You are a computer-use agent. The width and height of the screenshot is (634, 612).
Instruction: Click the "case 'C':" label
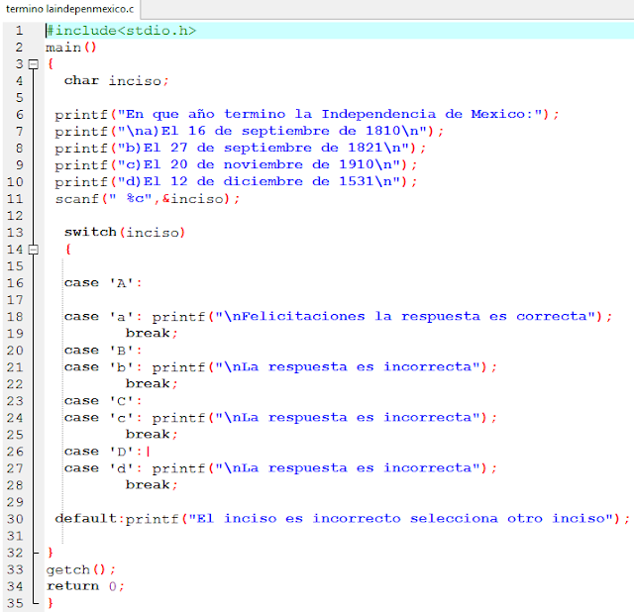[103, 401]
